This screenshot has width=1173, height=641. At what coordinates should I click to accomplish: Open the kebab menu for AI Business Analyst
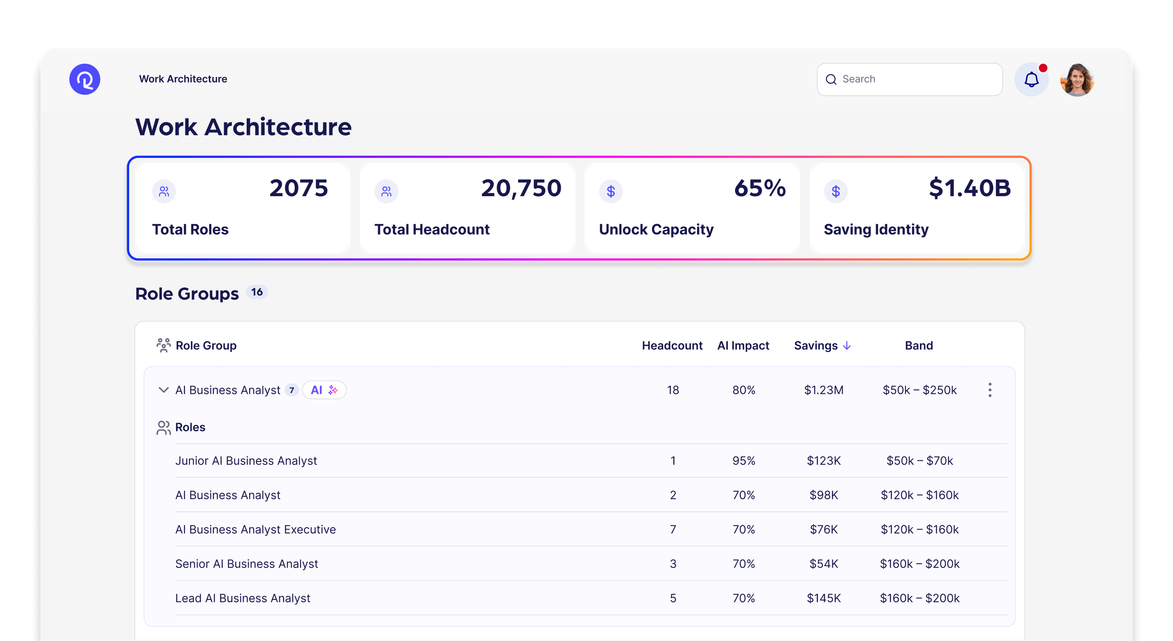point(989,390)
